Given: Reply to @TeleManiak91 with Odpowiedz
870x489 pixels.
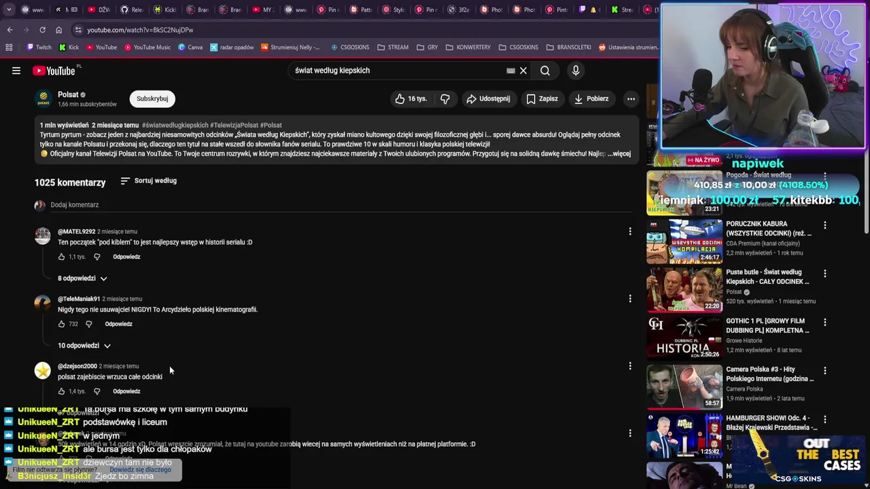Looking at the screenshot, I should (x=118, y=324).
